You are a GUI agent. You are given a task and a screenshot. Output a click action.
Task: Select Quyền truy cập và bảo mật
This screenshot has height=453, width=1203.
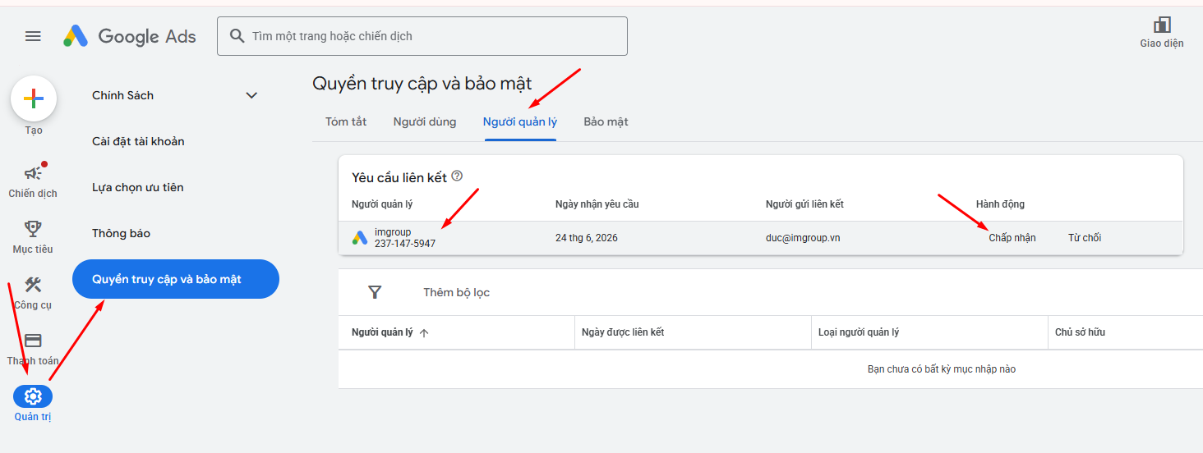[176, 279]
